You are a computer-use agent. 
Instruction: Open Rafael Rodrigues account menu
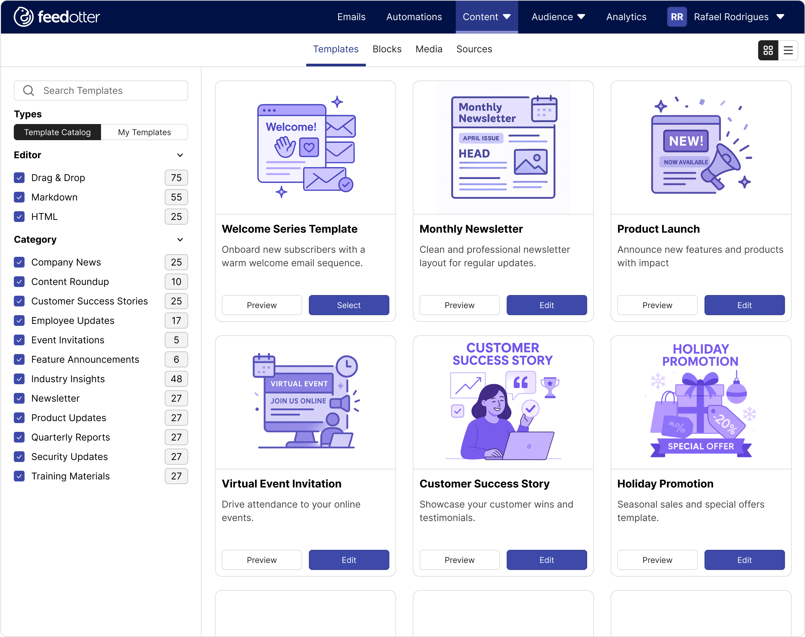(739, 17)
